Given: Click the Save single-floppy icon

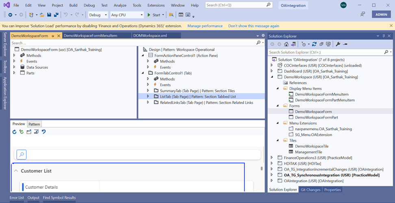Looking at the screenshot, I should click(x=50, y=15).
